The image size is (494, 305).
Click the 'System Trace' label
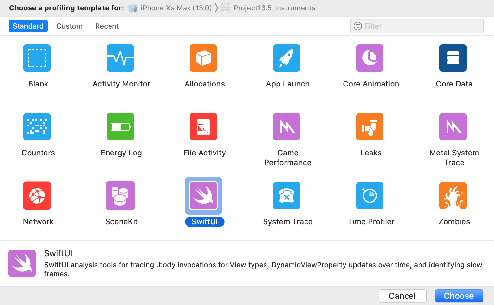tap(288, 222)
